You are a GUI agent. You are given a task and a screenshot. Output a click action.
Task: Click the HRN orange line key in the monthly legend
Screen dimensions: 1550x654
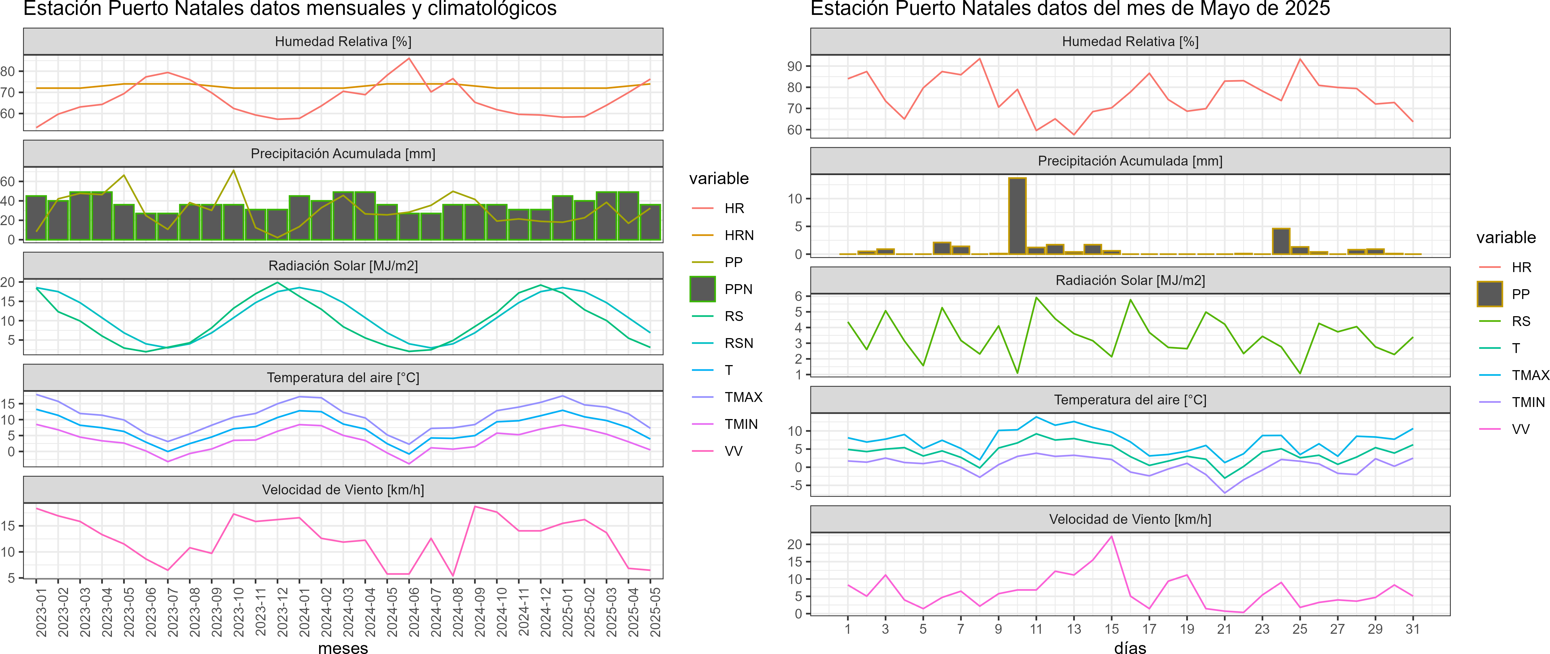[x=702, y=235]
